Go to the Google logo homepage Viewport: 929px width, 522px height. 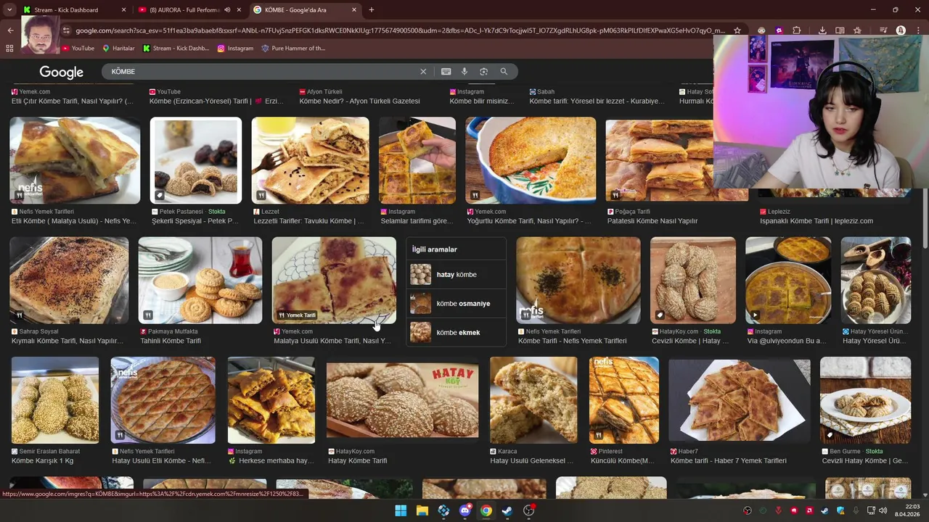coord(62,72)
